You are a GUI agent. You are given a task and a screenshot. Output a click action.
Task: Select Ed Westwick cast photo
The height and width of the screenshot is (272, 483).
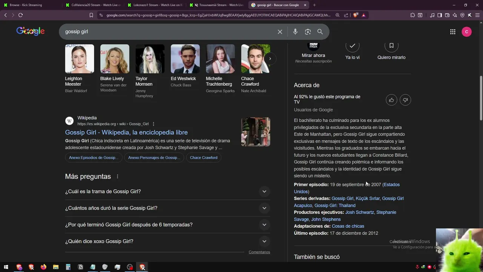click(185, 59)
